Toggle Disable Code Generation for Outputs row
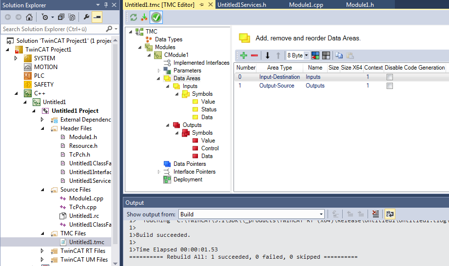 point(390,86)
